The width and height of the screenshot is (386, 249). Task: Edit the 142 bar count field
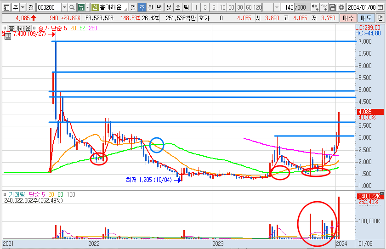click(288, 8)
